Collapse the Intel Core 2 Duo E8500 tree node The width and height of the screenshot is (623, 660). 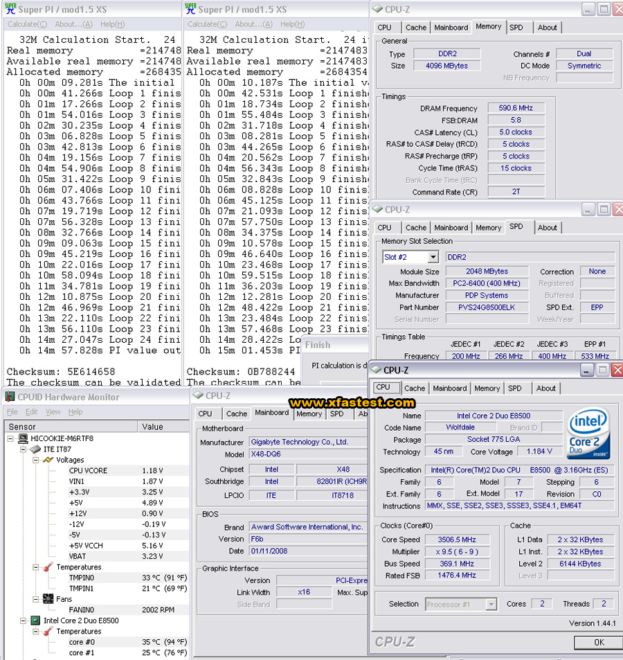pyautogui.click(x=23, y=621)
